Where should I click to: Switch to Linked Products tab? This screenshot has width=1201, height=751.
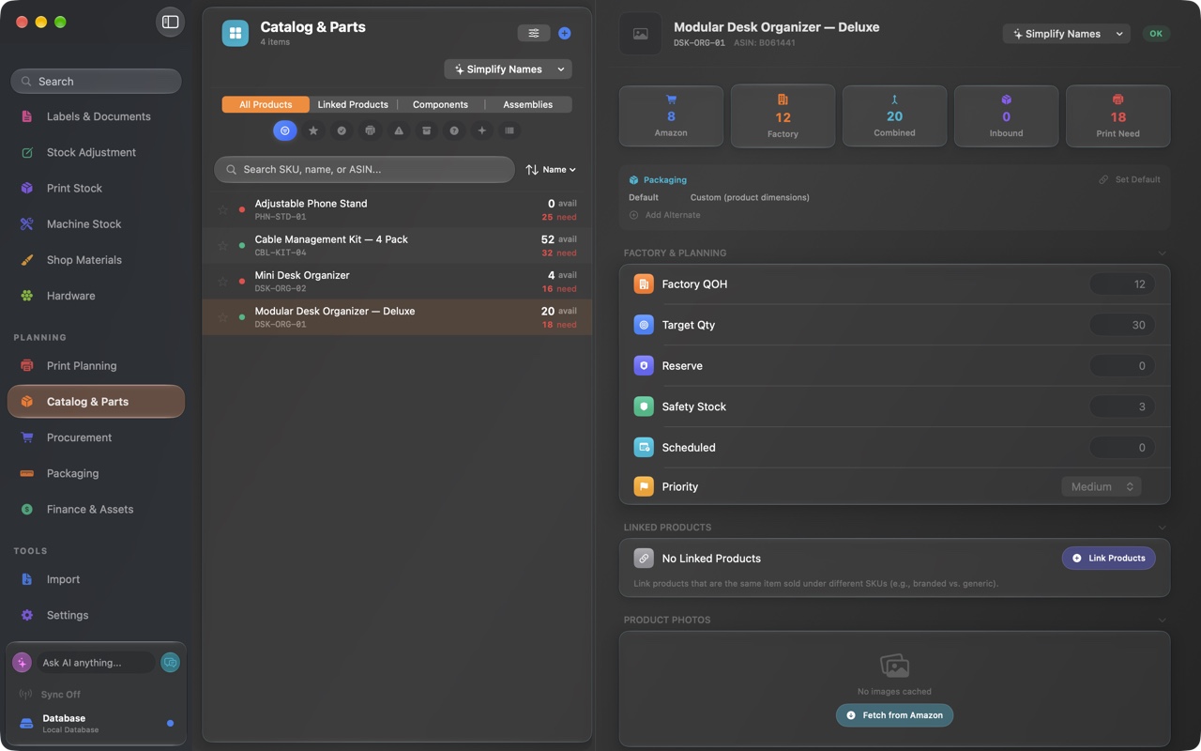pos(353,104)
